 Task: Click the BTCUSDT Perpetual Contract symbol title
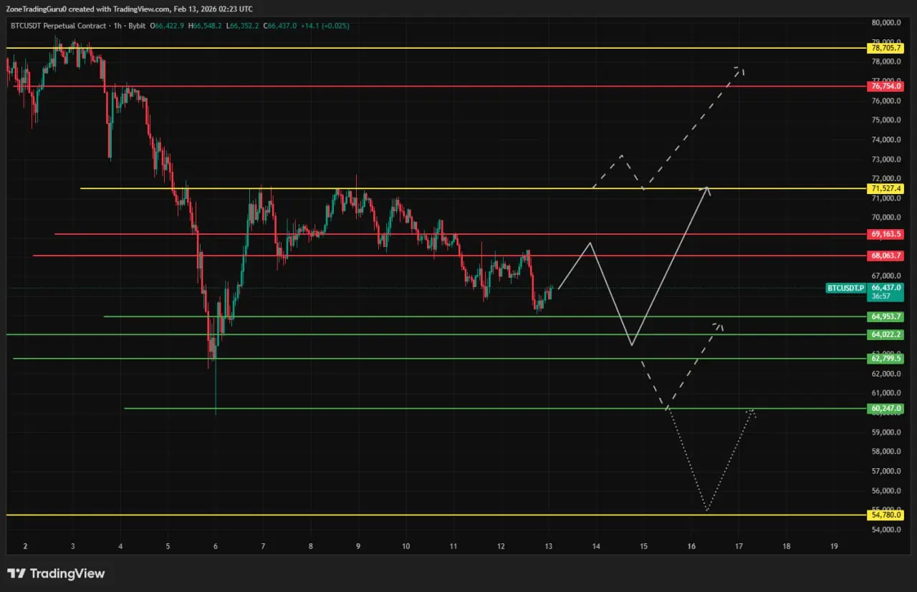click(59, 26)
